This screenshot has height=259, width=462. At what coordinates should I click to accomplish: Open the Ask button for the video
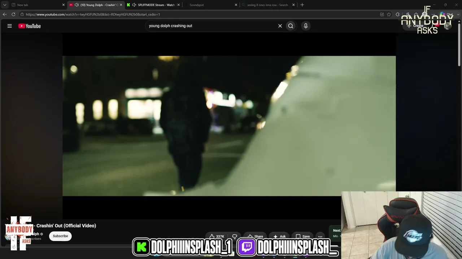point(279,236)
